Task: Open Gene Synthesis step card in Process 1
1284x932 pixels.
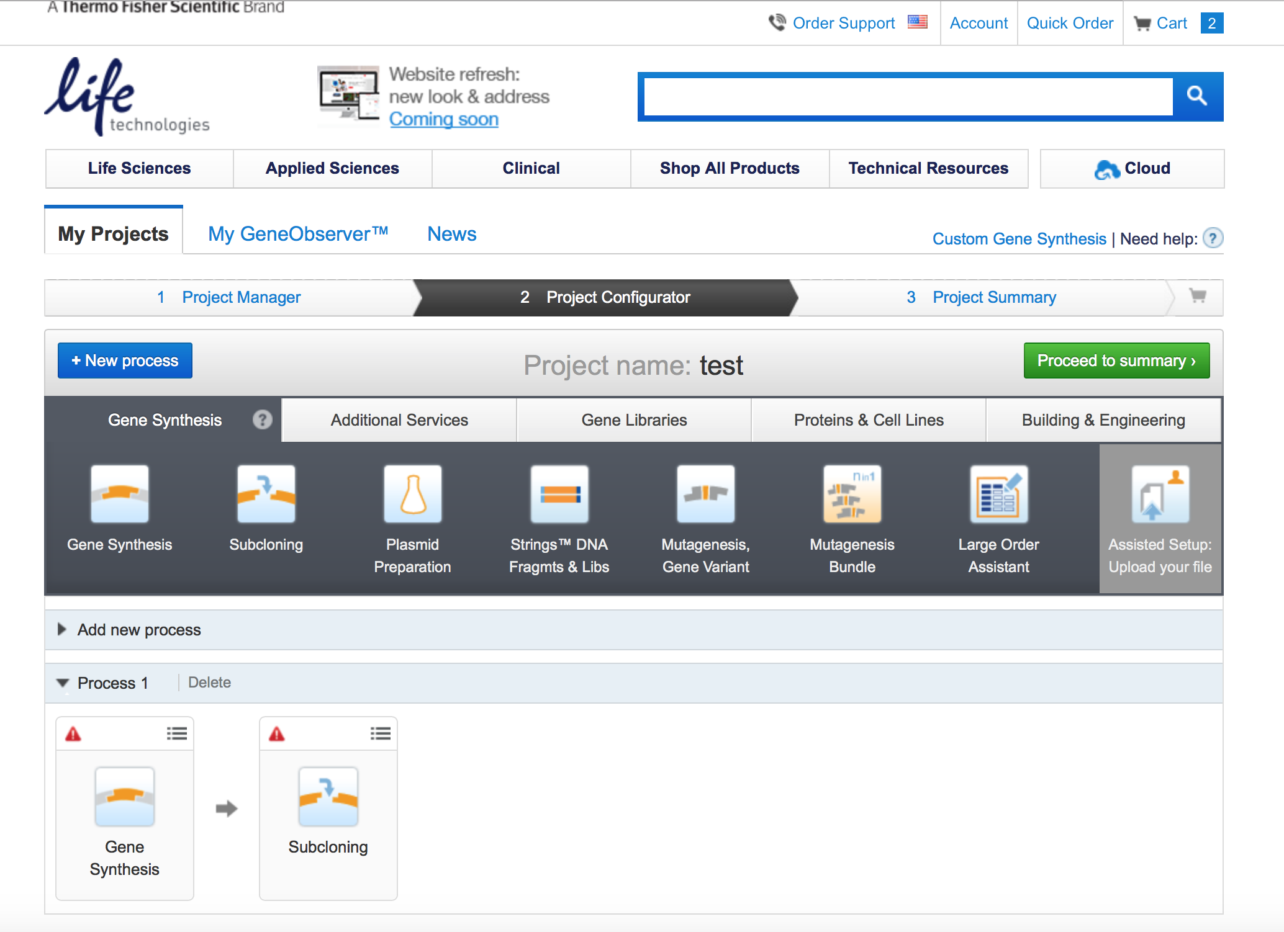Action: [125, 809]
